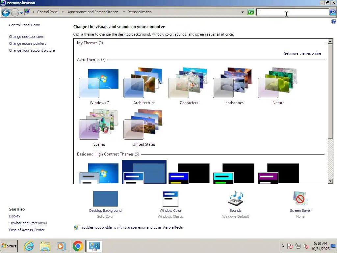Open Control Panel Home link
Image resolution: width=337 pixels, height=253 pixels.
pyautogui.click(x=24, y=25)
